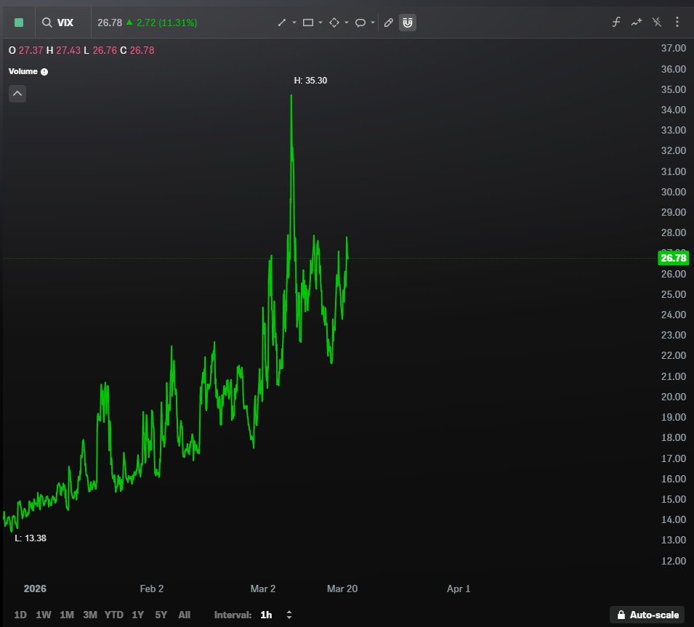Click the 2026 year axis label
This screenshot has width=694, height=627.
pyautogui.click(x=35, y=588)
